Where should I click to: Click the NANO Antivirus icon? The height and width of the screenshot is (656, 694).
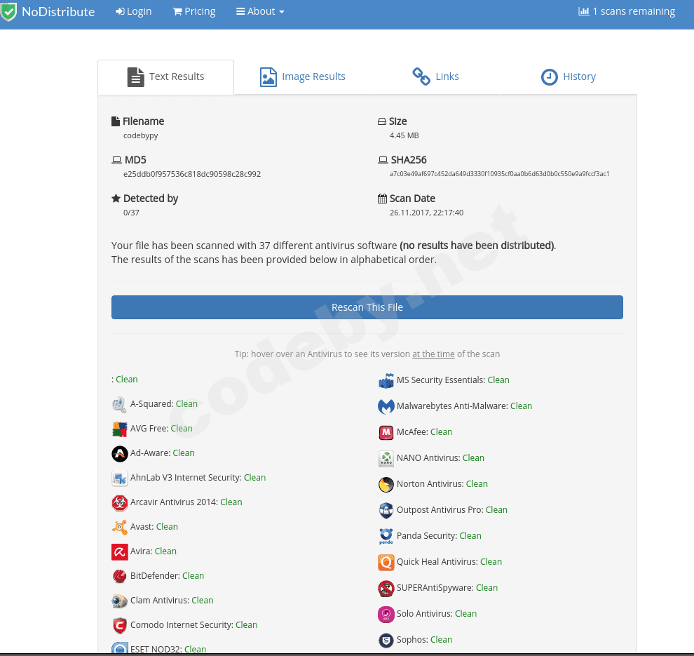386,458
